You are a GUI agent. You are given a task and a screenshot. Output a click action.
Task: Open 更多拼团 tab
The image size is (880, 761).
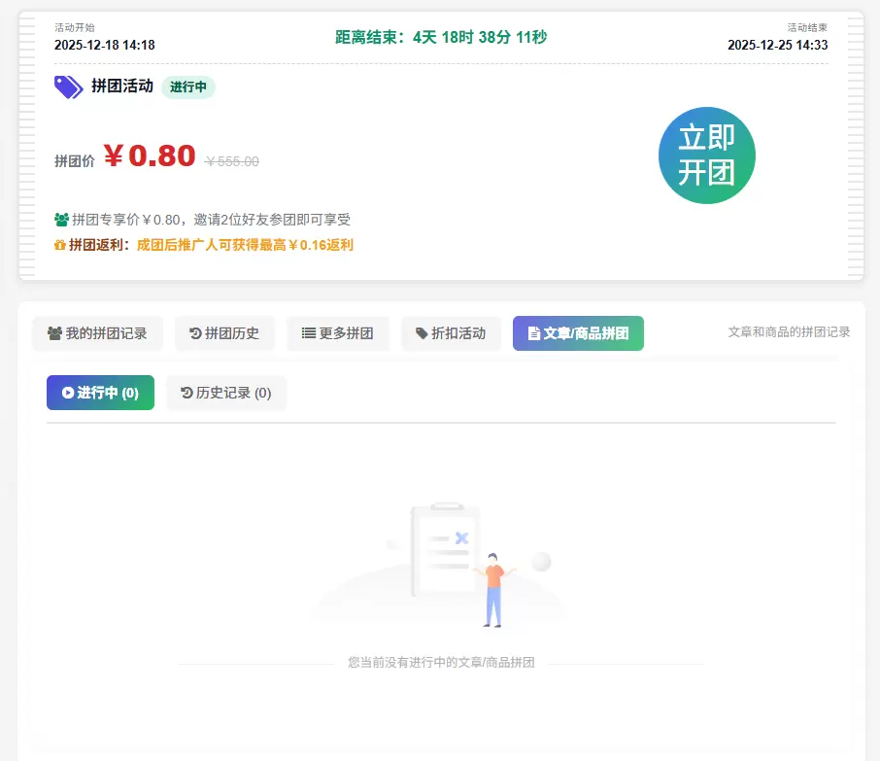point(337,333)
